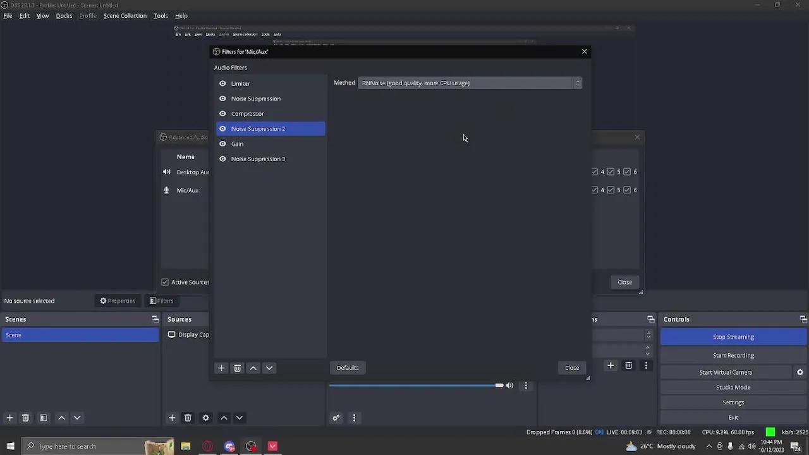The width and height of the screenshot is (809, 455).
Task: Open the Edit menu
Action: coord(25,16)
